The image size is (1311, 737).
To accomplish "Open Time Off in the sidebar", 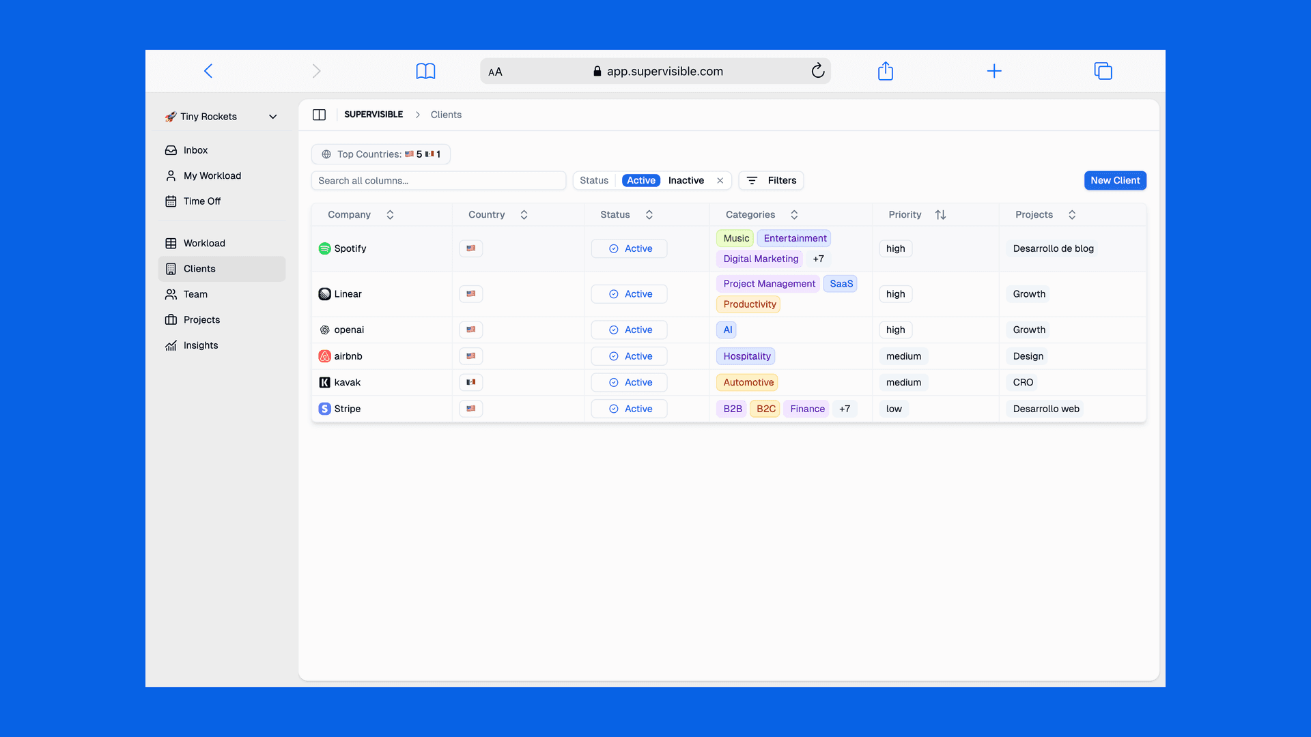I will click(222, 201).
